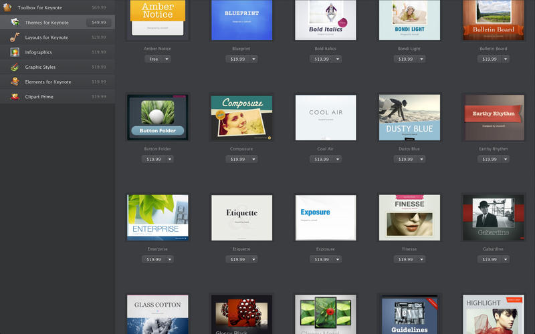Open price dropdown arrow for Exposure
The width and height of the screenshot is (535, 334).
coord(338,259)
